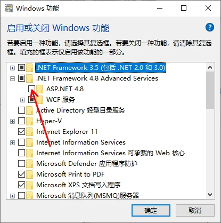Click the folder icon beside ASP.NET 4.8

click(39, 89)
